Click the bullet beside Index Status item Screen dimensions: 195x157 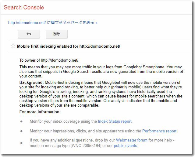21,121
